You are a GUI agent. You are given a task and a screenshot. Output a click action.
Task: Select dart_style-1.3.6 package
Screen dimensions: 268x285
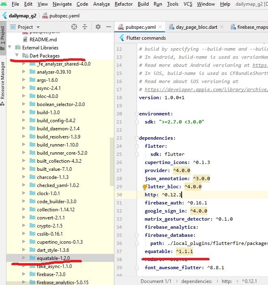pos(53,250)
